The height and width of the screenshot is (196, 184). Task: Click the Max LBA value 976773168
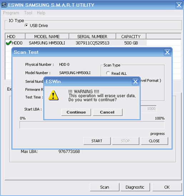(x=69, y=152)
